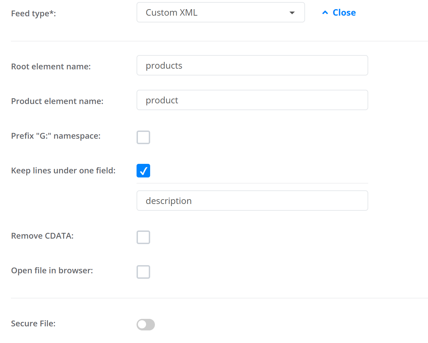Click the chevron-up icon beside Close

tap(325, 13)
